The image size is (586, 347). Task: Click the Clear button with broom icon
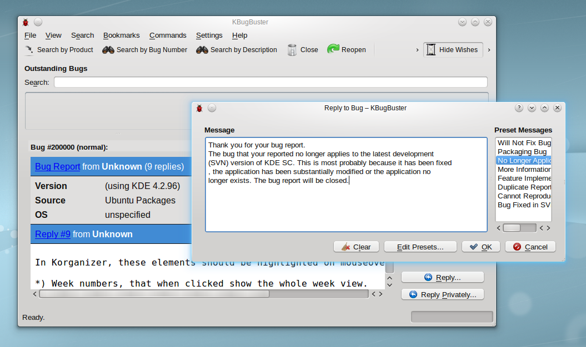[356, 247]
